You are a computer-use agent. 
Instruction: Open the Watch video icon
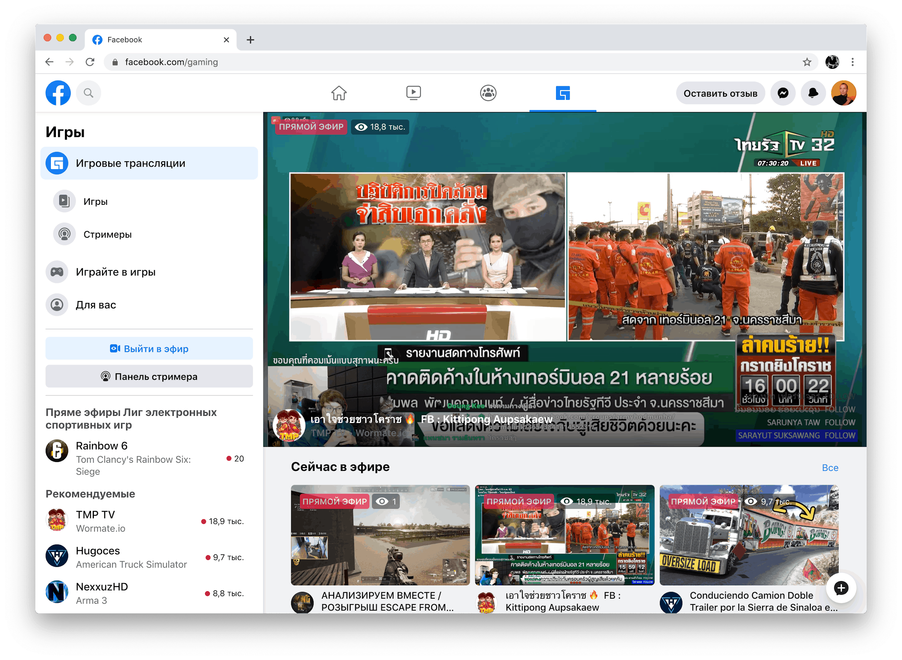(x=413, y=93)
